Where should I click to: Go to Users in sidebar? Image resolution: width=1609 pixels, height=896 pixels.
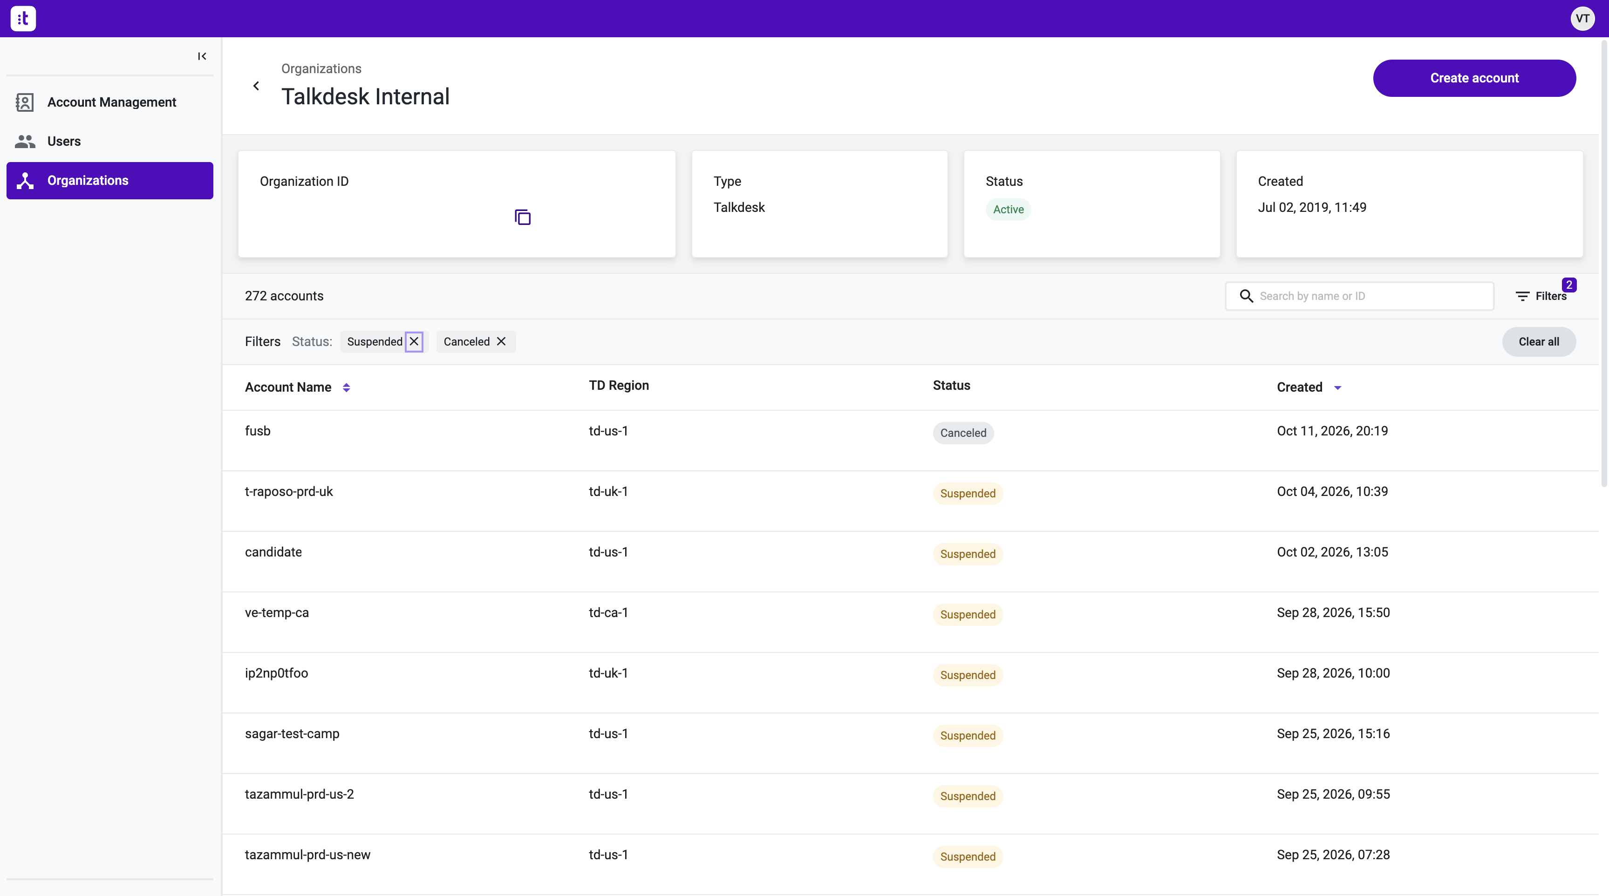(x=110, y=141)
